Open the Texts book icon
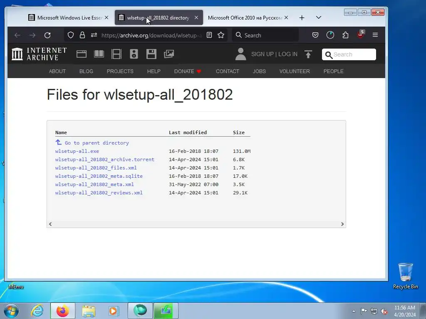The height and width of the screenshot is (319, 426). pos(99,54)
